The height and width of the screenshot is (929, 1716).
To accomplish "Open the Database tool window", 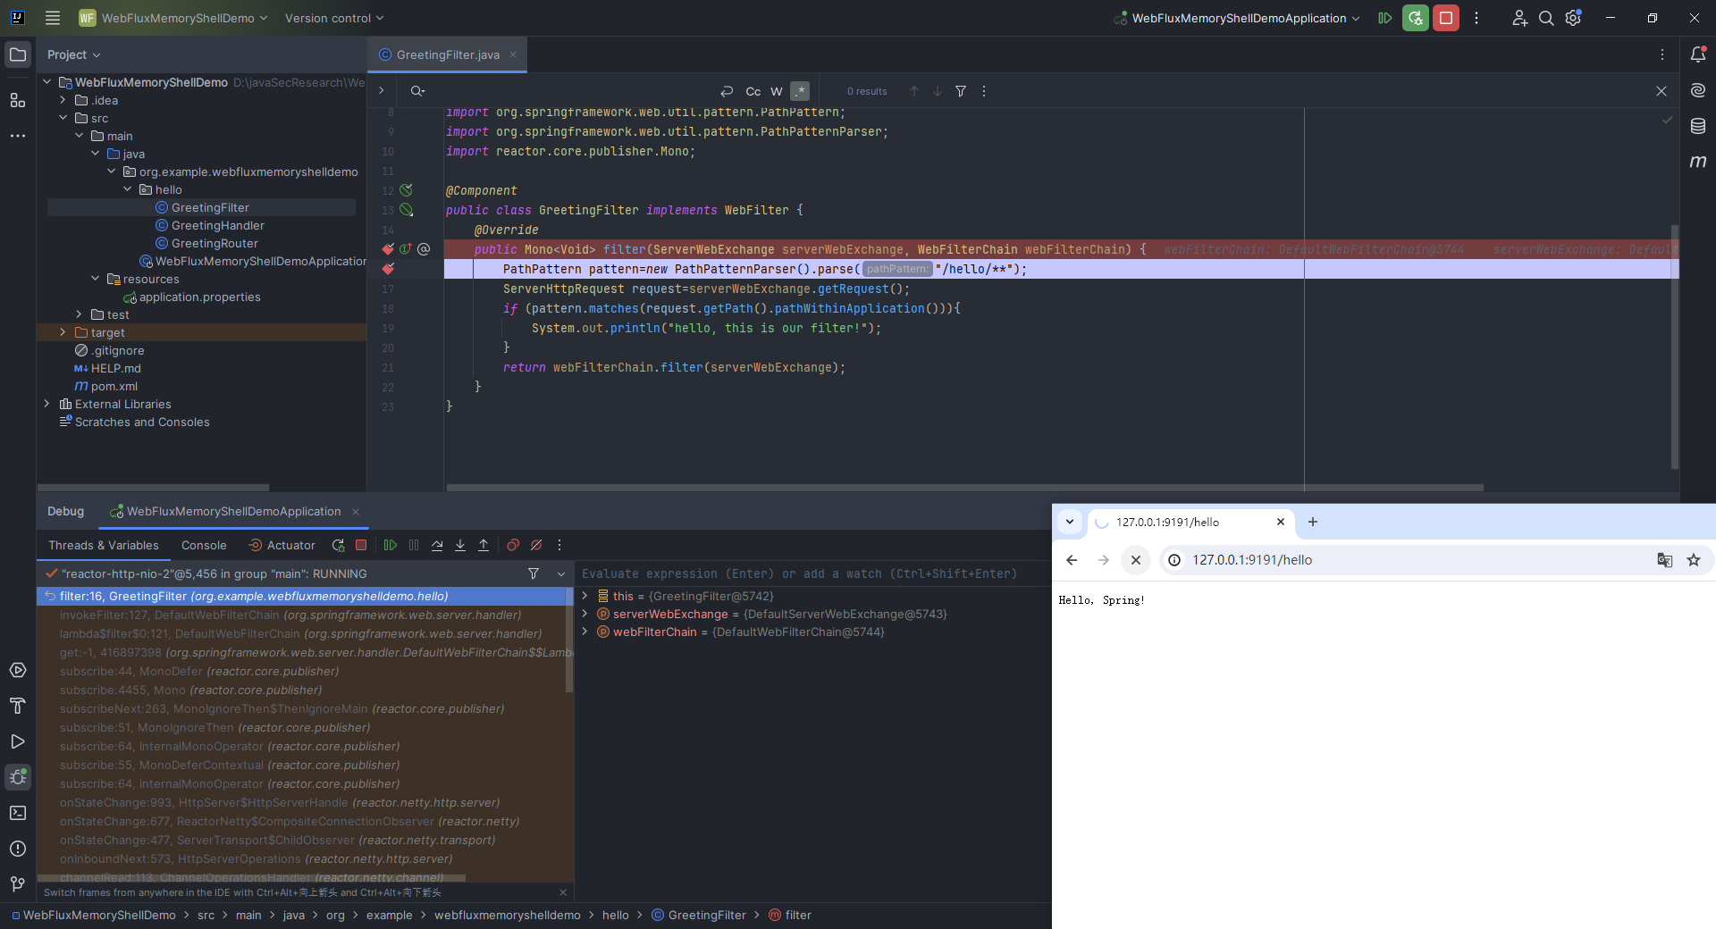I will [1698, 126].
